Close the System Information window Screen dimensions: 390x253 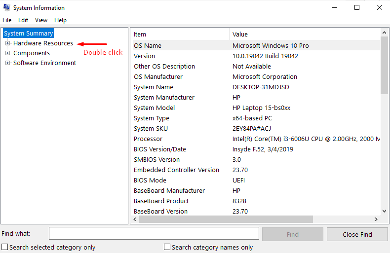pos(379,7)
